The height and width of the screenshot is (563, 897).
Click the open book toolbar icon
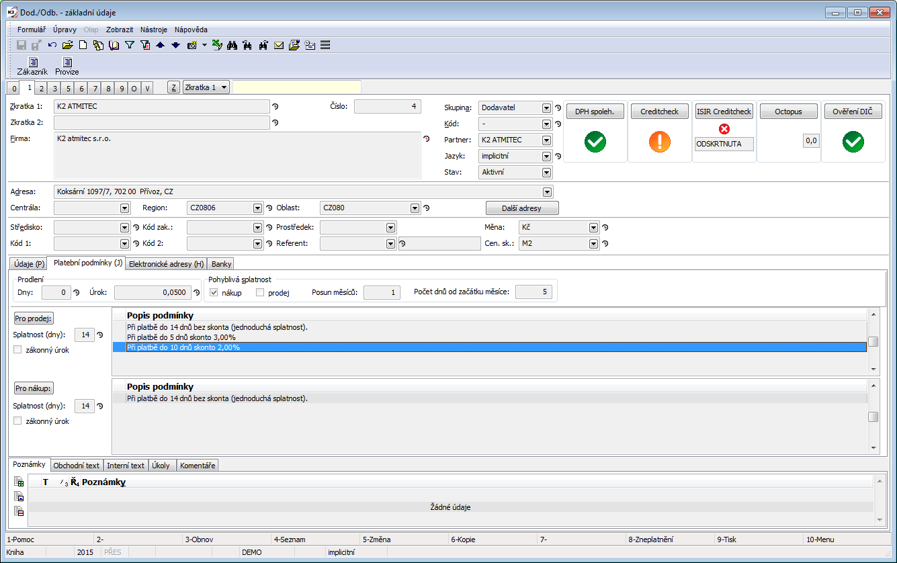tap(114, 46)
